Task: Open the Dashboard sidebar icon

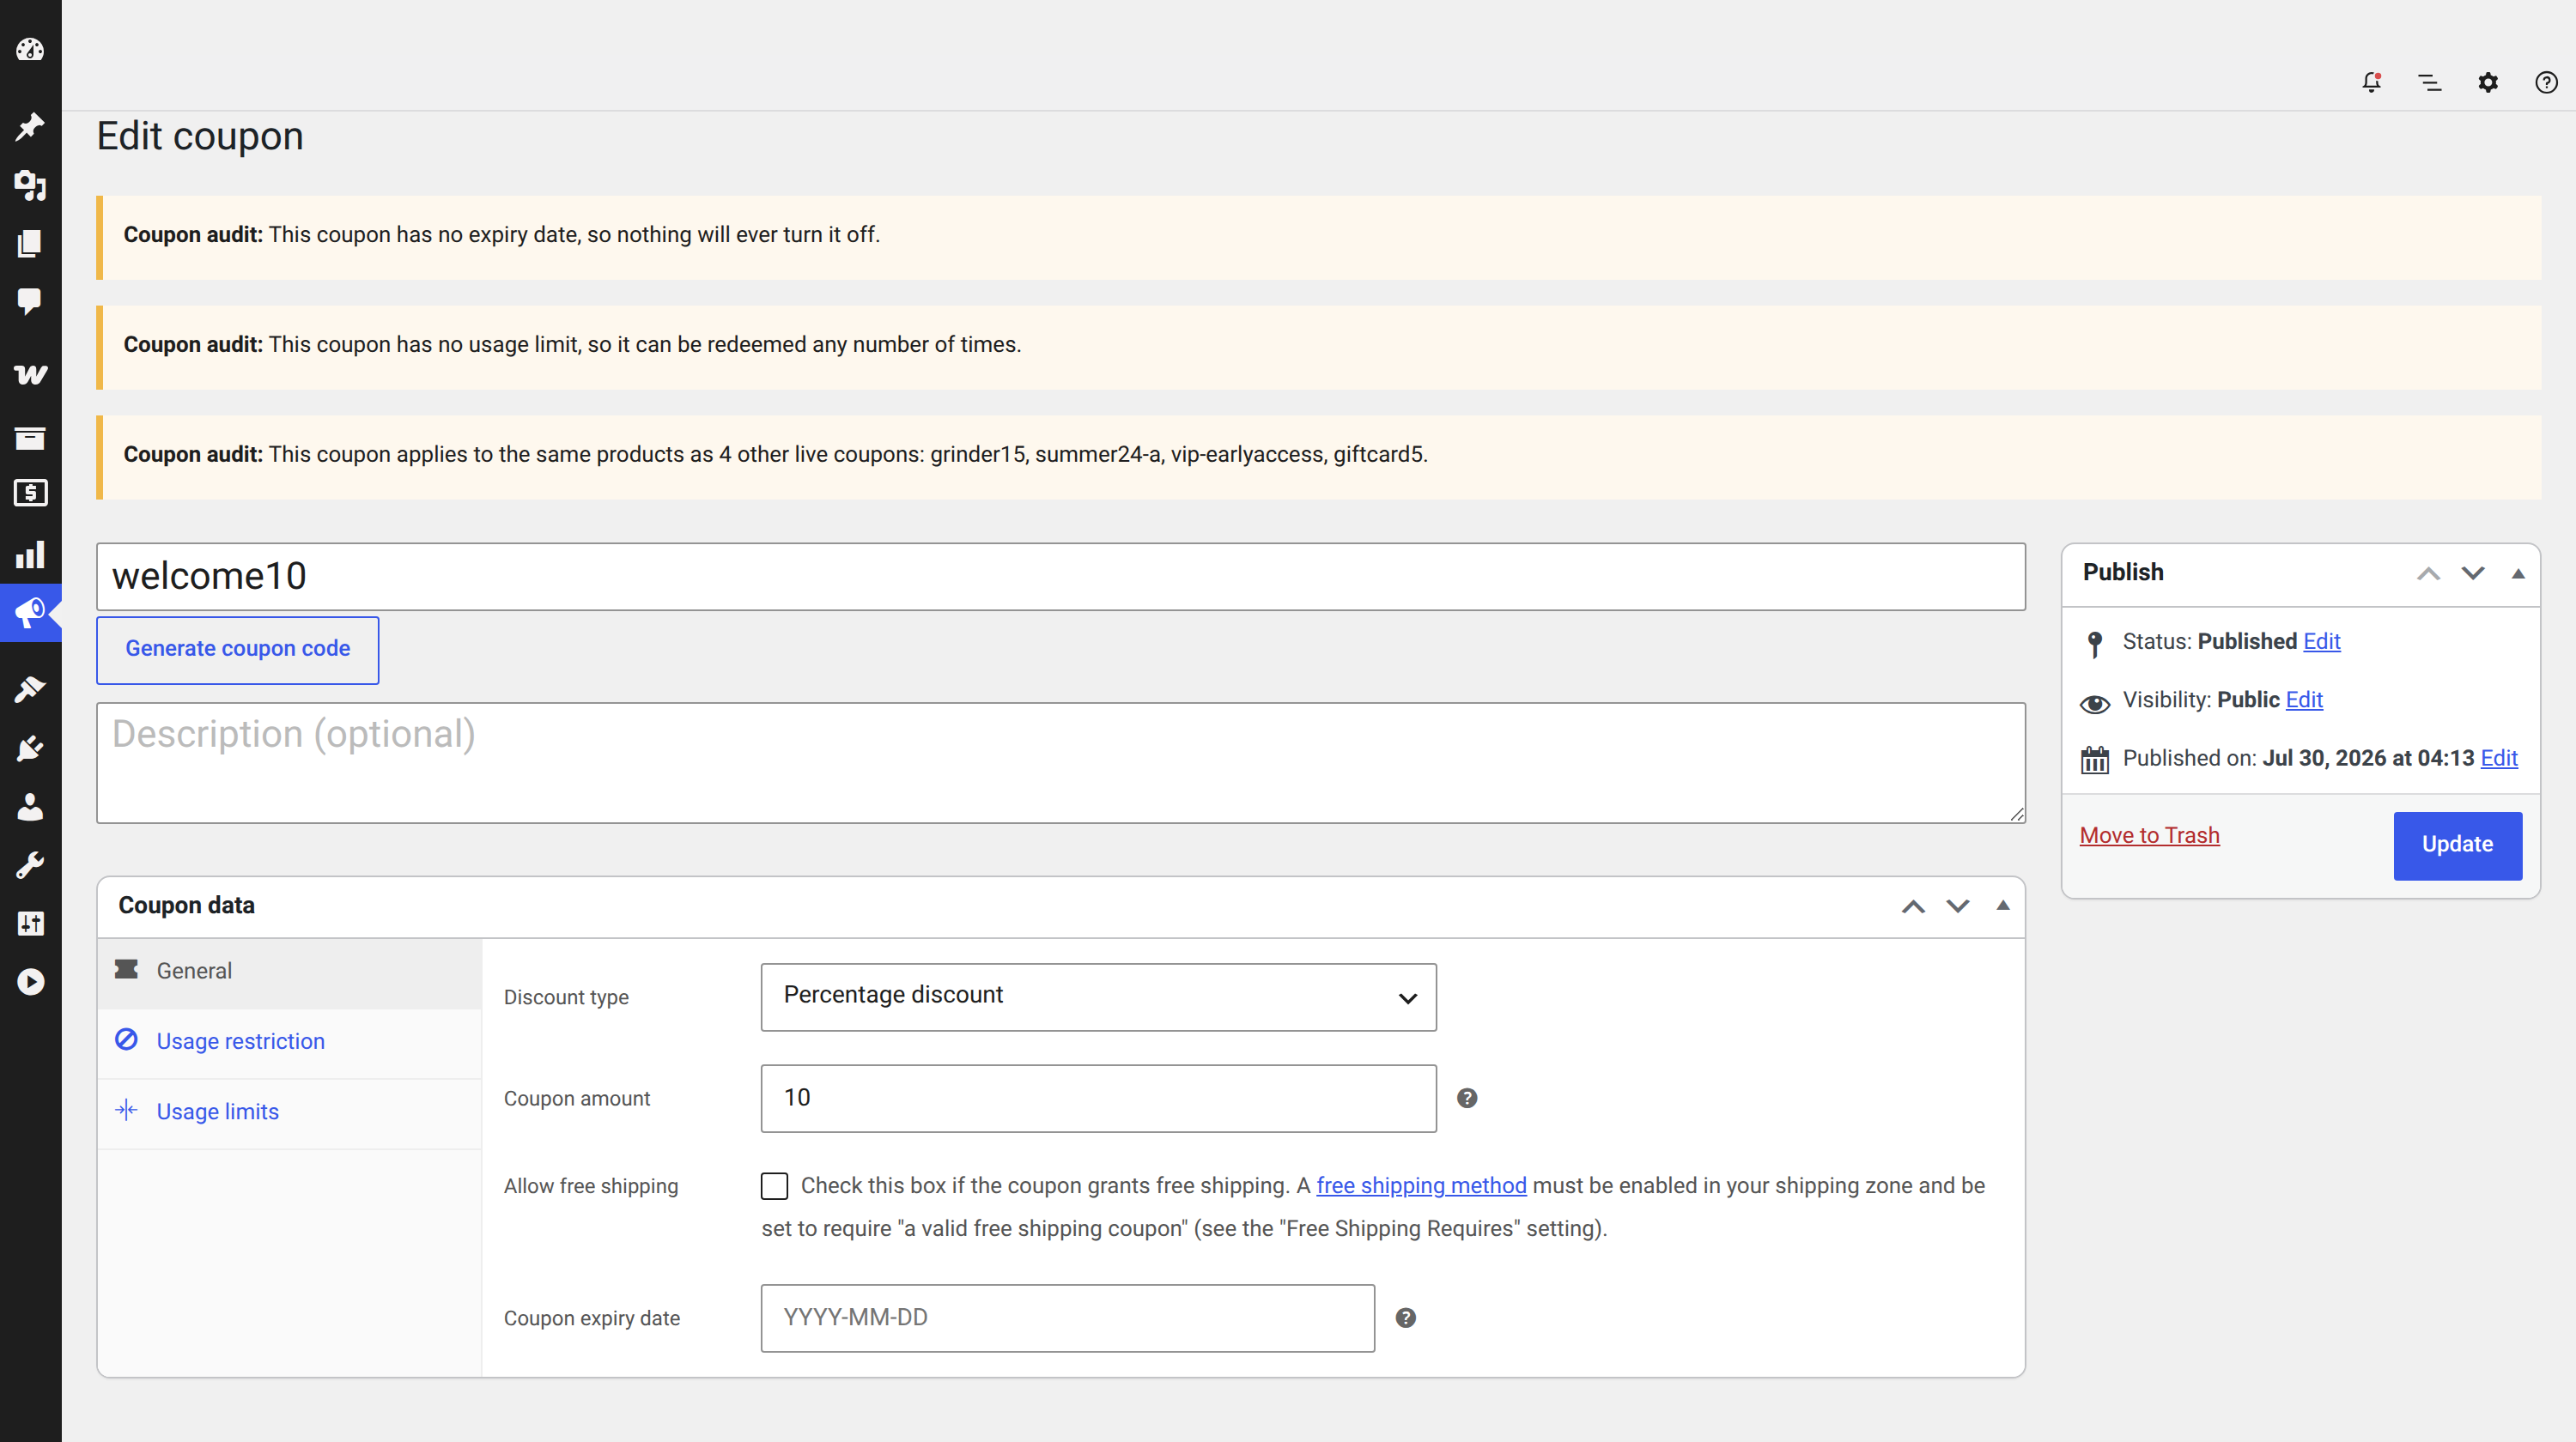Action: 30,50
